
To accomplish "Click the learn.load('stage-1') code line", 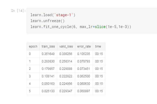I will tap(53, 15).
